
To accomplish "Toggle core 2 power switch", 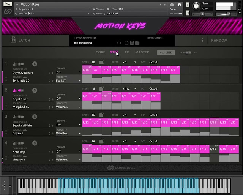I will tap(21, 90).
